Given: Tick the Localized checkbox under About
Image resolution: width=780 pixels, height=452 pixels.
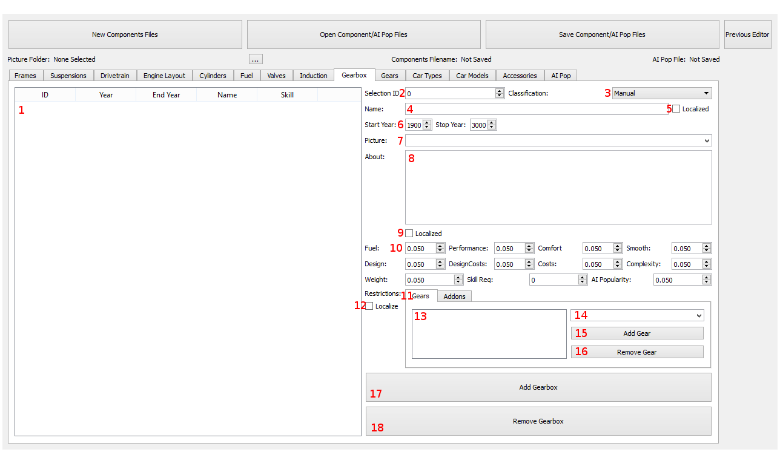Looking at the screenshot, I should coord(409,234).
